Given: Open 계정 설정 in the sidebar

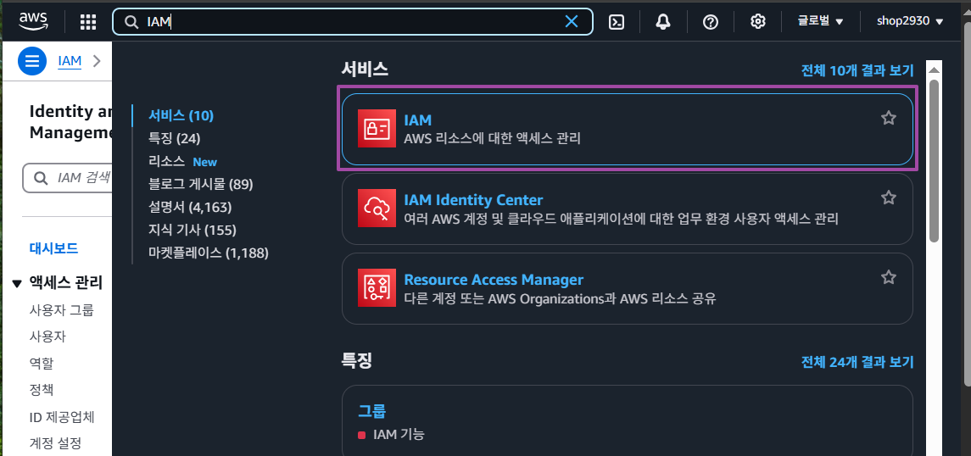Looking at the screenshot, I should (55, 443).
